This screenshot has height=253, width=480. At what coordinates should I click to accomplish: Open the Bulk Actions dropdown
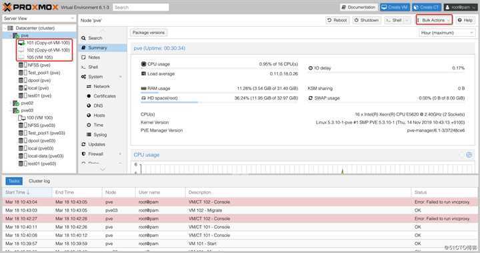pyautogui.click(x=434, y=20)
